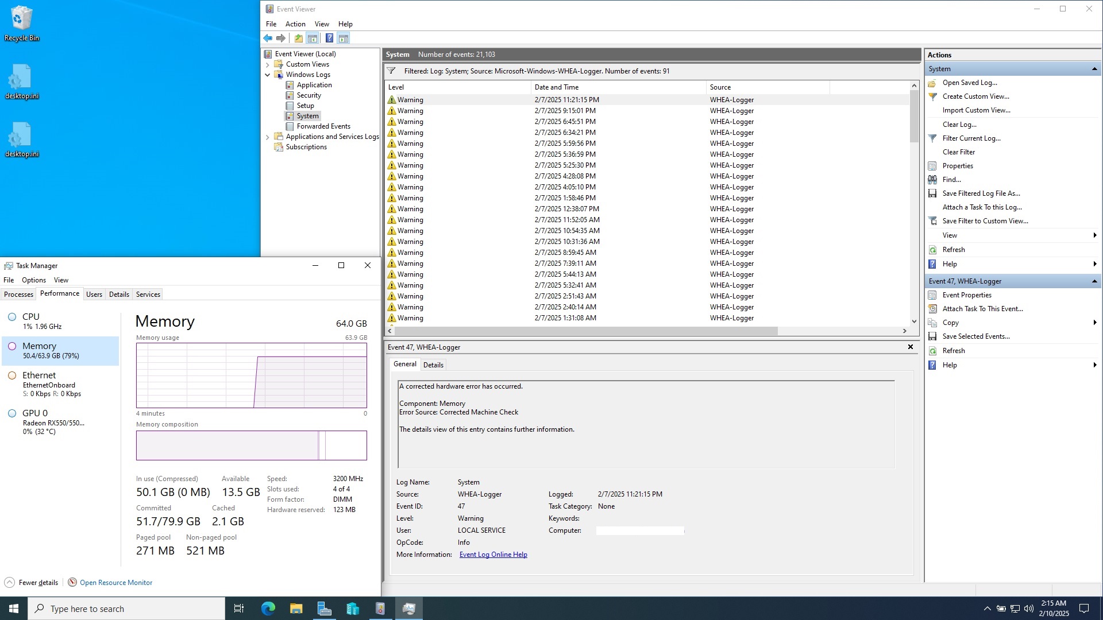The image size is (1103, 620).
Task: Click Filter Current Log action
Action: (971, 138)
